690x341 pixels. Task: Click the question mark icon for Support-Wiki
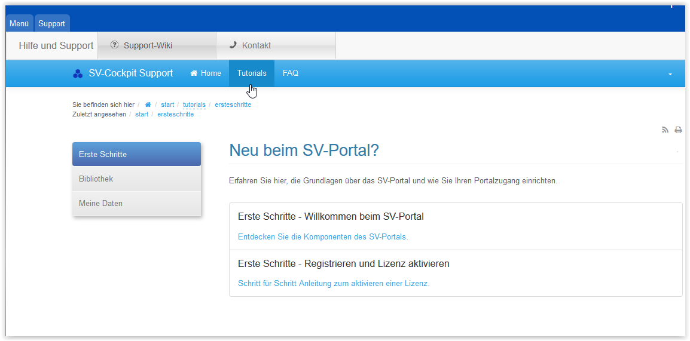point(115,45)
